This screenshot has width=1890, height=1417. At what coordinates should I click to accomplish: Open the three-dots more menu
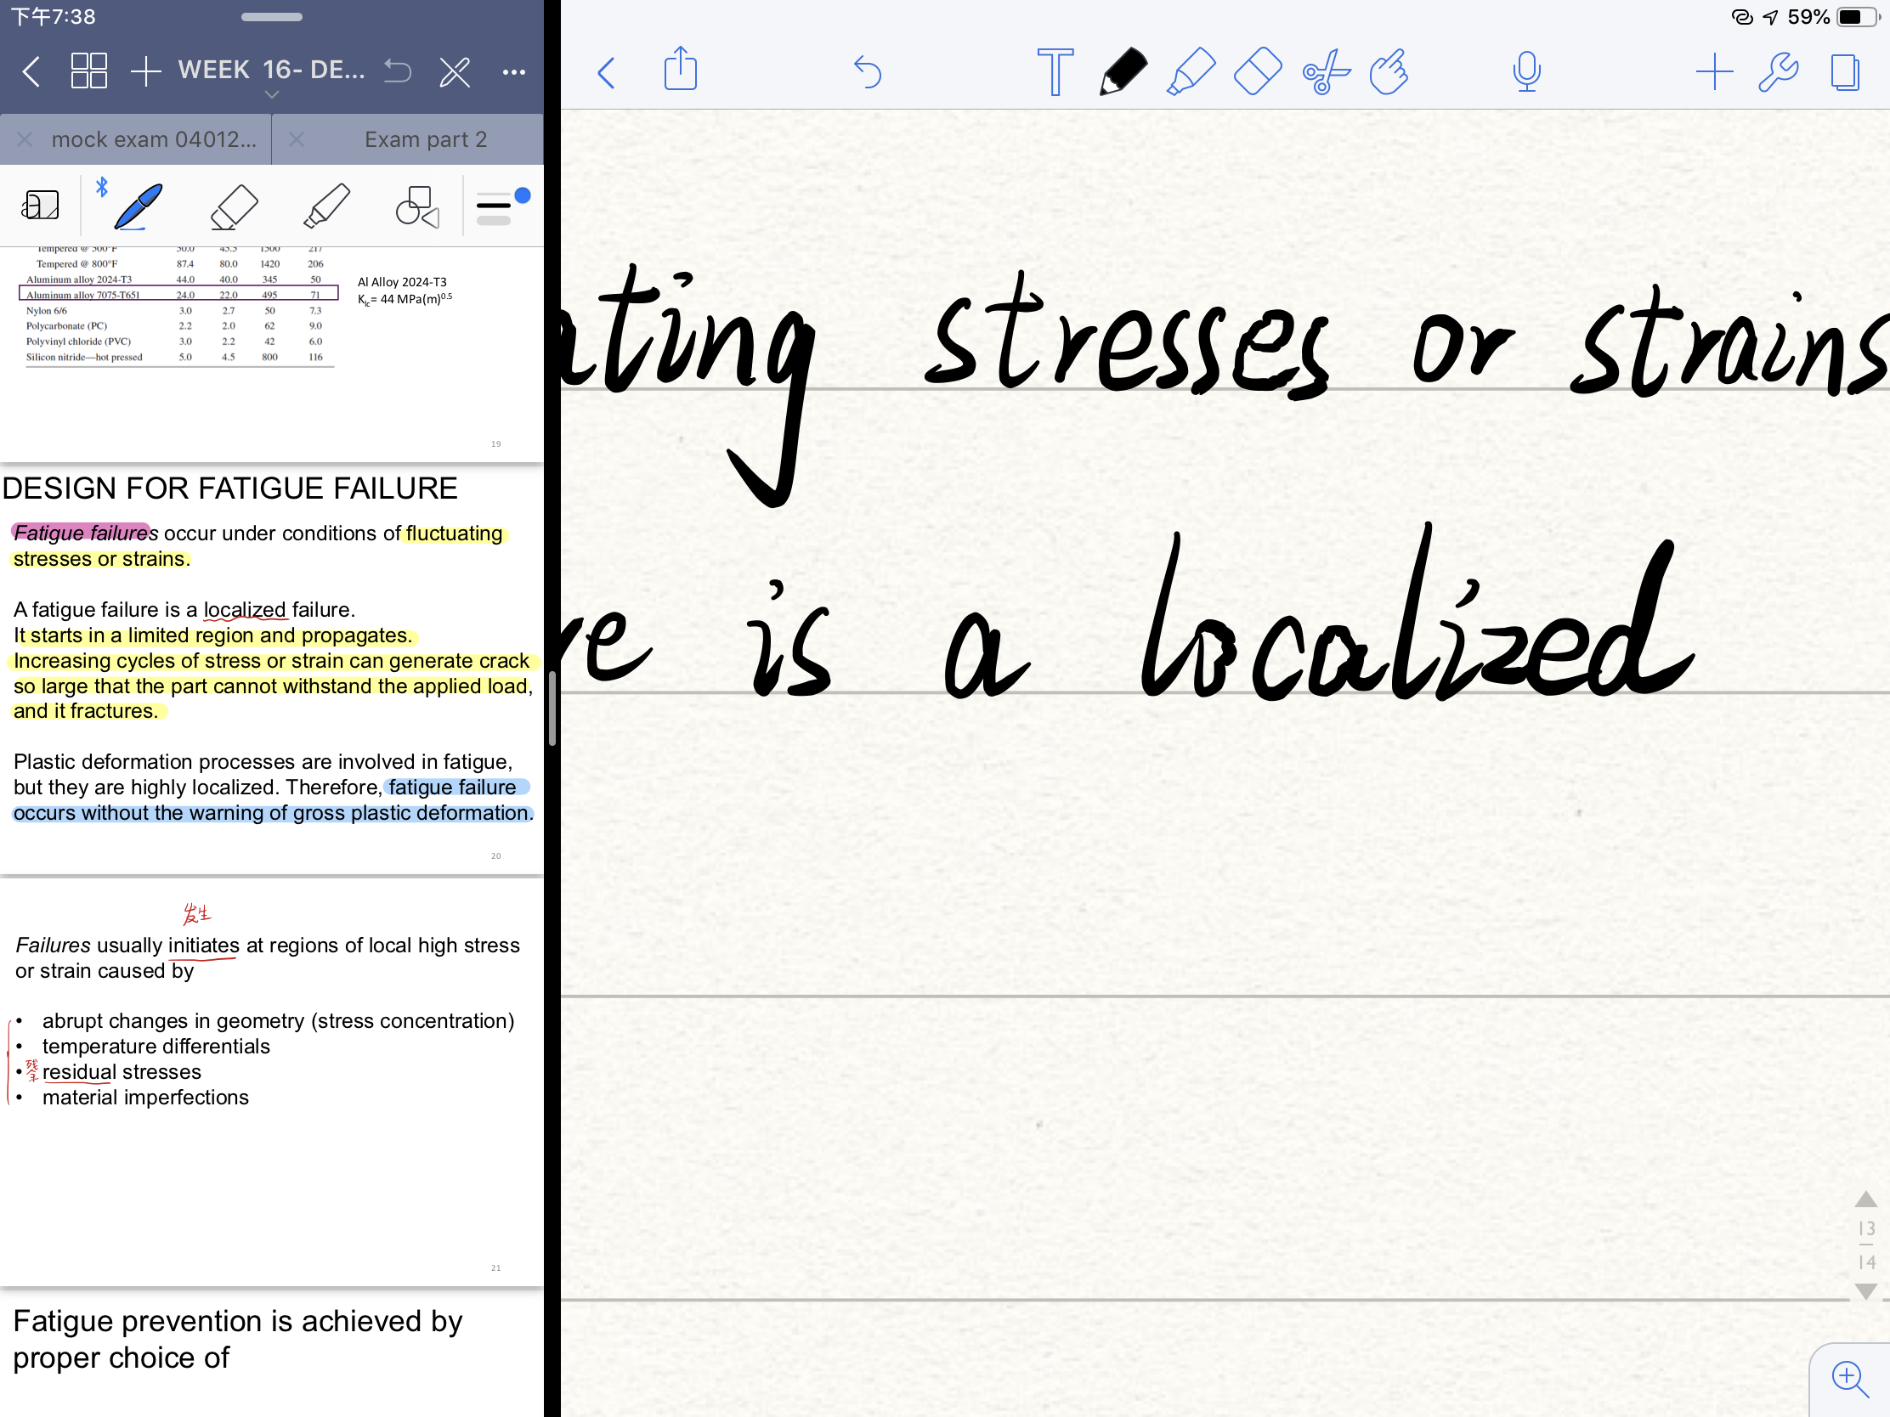click(x=513, y=71)
